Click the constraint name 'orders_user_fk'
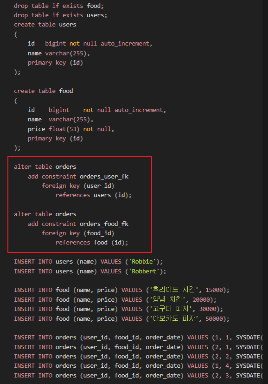268x384 pixels. pyautogui.click(x=104, y=176)
